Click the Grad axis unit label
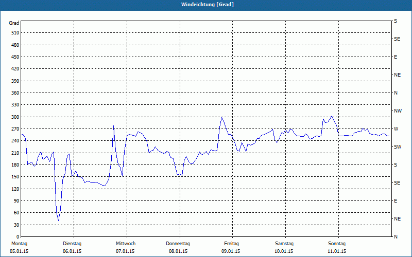This screenshot has width=412, height=257. (x=14, y=23)
